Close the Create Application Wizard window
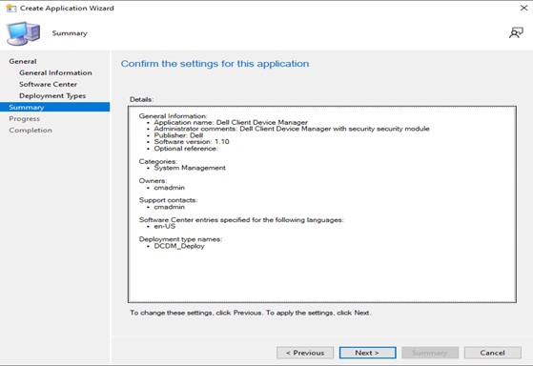The width and height of the screenshot is (533, 366). (523, 8)
